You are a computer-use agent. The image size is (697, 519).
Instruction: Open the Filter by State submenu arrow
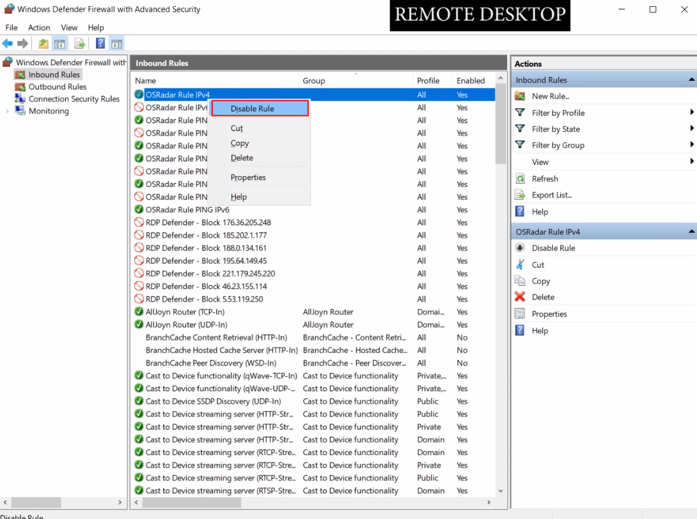pyautogui.click(x=691, y=128)
